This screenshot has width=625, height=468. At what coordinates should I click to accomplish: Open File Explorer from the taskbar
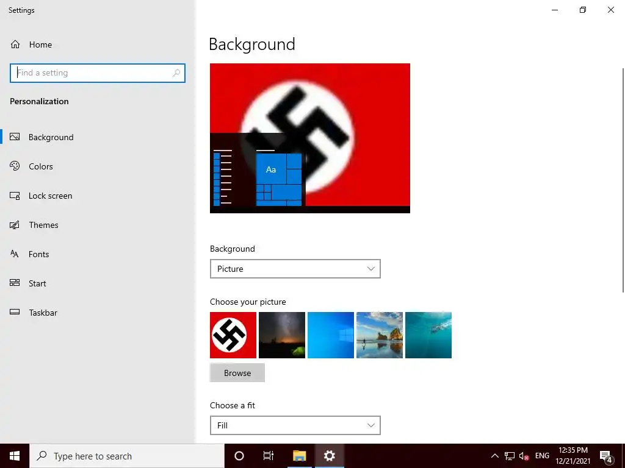point(299,456)
